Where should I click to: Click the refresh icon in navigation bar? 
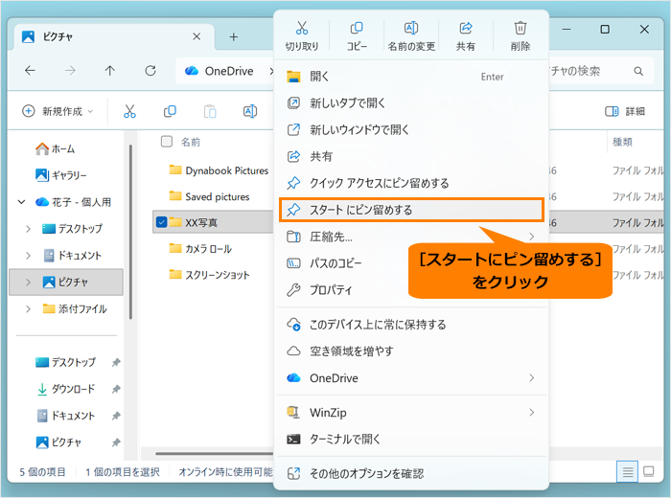pos(150,71)
